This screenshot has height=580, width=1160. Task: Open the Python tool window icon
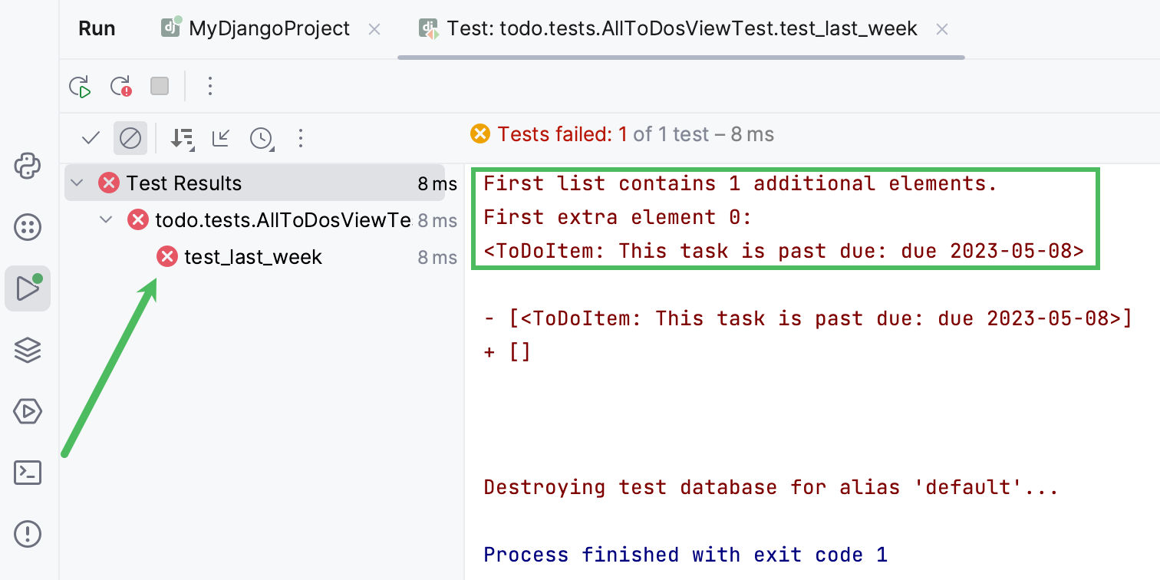pos(28,166)
